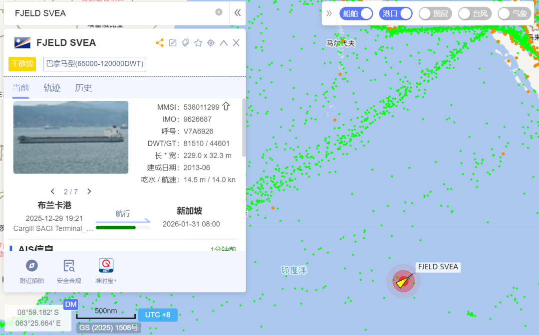
Task: Click the Cargill SACI Terminal berth text
Action: click(53, 229)
